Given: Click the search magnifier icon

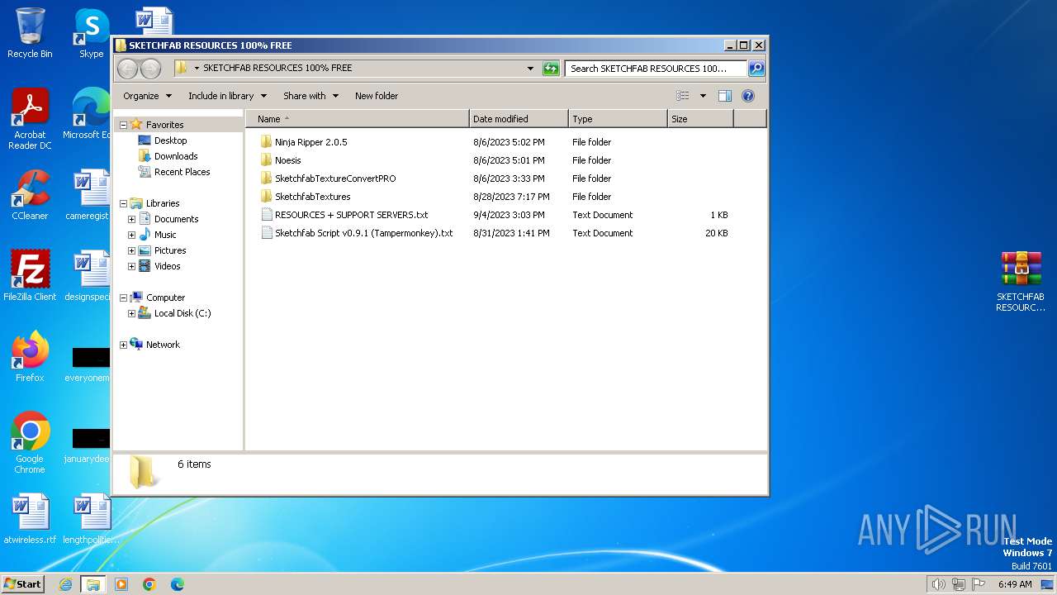Looking at the screenshot, I should [x=756, y=69].
